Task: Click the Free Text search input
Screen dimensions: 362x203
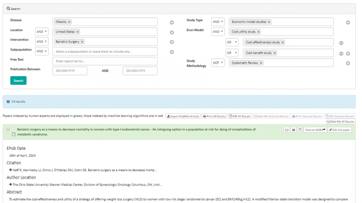Action: click(x=105, y=61)
